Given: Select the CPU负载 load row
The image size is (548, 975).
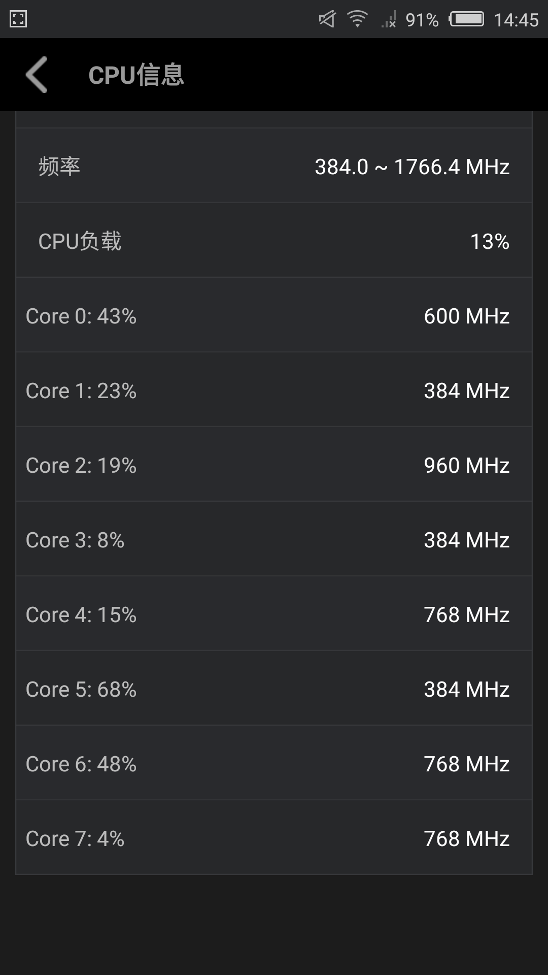Looking at the screenshot, I should point(274,241).
